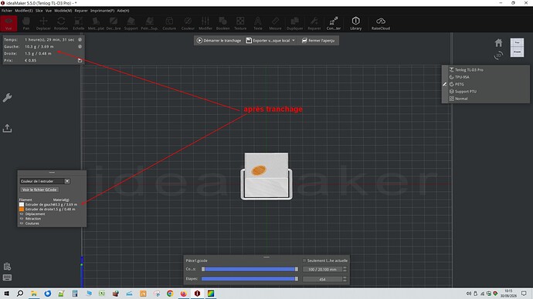Click the folder icon next to Prix

[80, 60]
